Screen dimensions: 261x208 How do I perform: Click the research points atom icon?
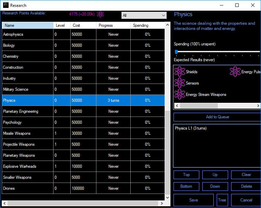coord(100,14)
